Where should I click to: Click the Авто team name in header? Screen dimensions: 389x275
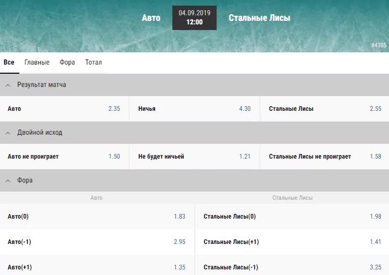click(151, 18)
